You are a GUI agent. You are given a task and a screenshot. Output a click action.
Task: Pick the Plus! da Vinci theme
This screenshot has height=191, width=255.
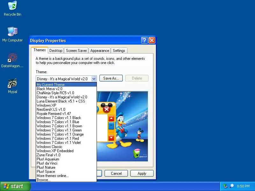point(66,163)
